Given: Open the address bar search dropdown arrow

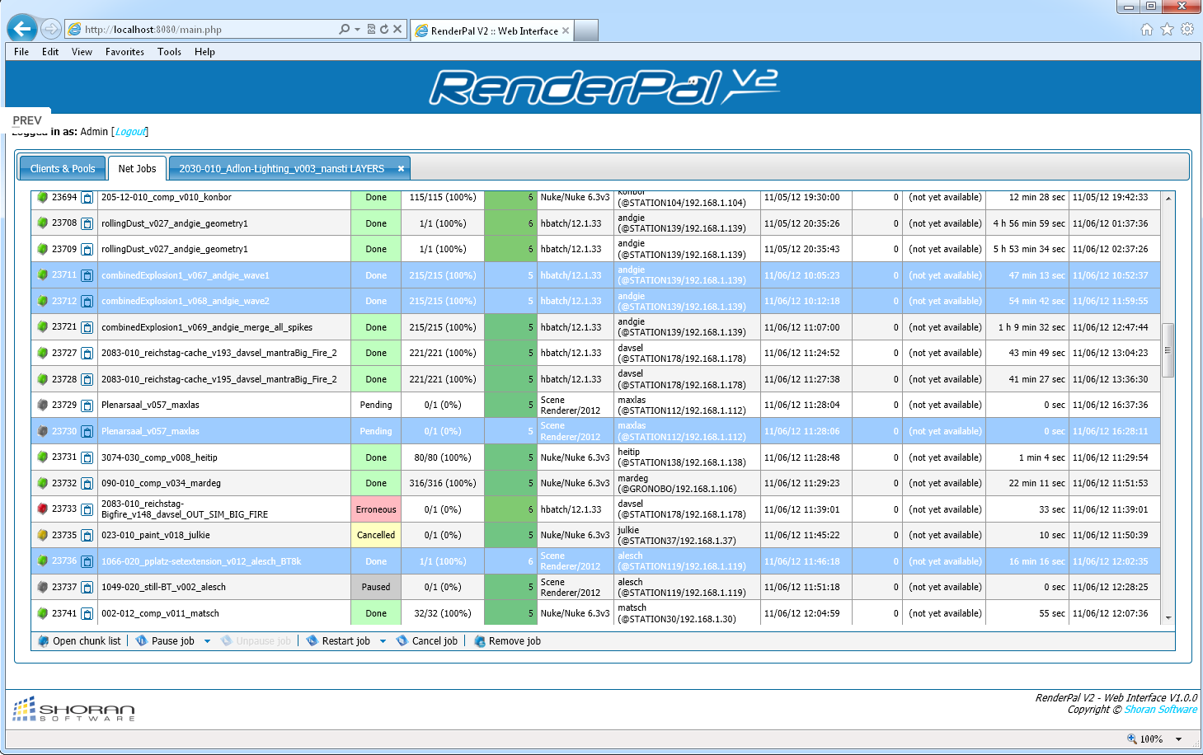Looking at the screenshot, I should coord(357,29).
